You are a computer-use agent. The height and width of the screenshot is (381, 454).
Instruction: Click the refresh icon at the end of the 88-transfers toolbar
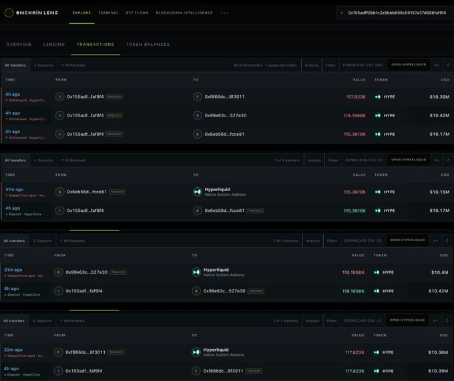[448, 65]
